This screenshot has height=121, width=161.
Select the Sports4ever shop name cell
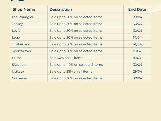tap(22, 51)
